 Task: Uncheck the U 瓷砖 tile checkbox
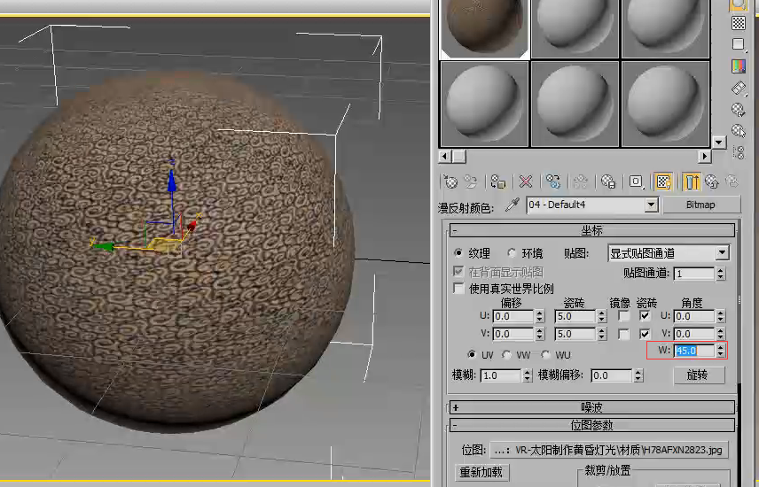645,316
